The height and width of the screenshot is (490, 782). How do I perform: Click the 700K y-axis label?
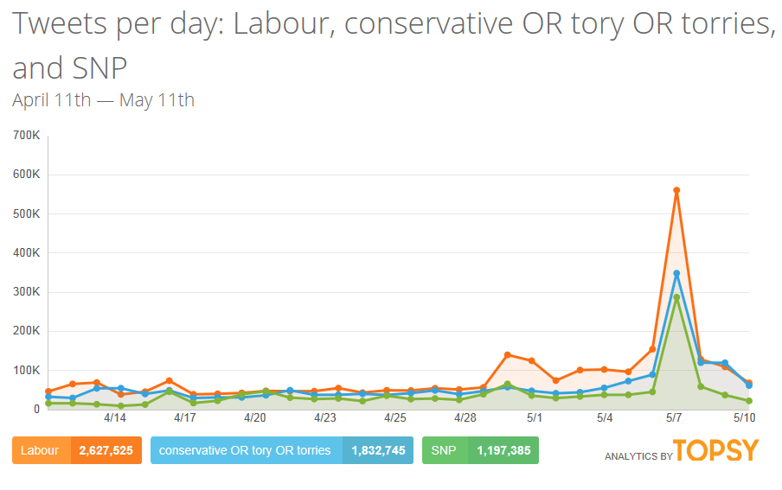coord(26,135)
